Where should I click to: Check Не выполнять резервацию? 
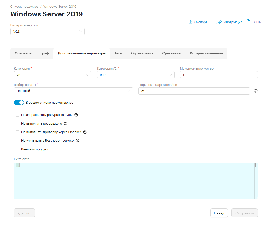[17, 124]
